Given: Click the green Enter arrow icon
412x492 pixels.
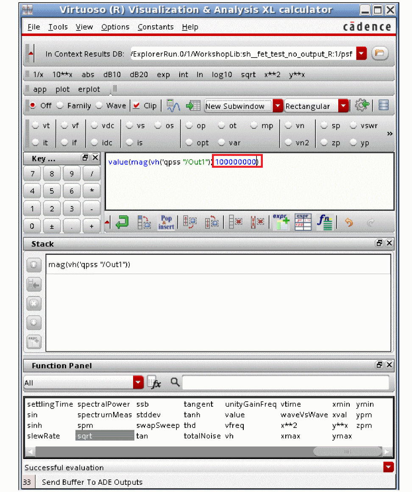Looking at the screenshot, I should click(x=122, y=222).
